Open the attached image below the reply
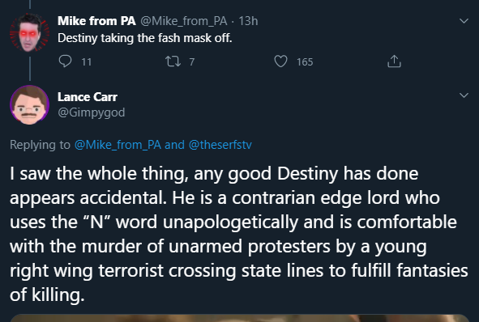 (x=240, y=318)
